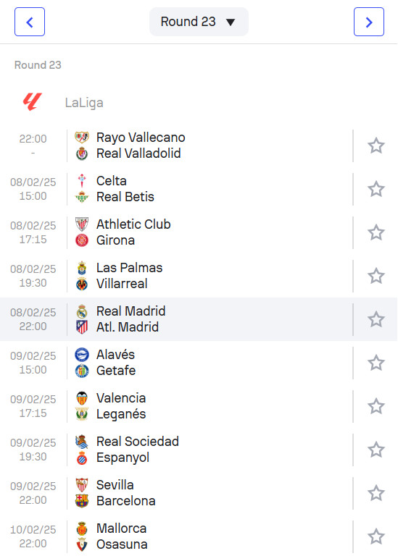This screenshot has height=556, width=398.
Task: Select the Villarreal club crest
Action: 82,284
